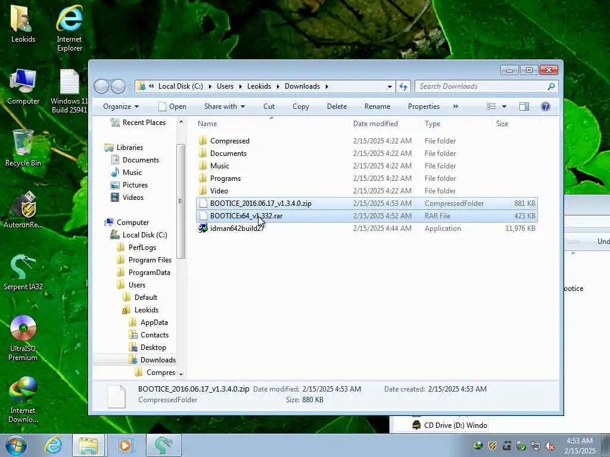The image size is (610, 457).
Task: Select Recent Places in navigation pane
Action: coord(138,123)
